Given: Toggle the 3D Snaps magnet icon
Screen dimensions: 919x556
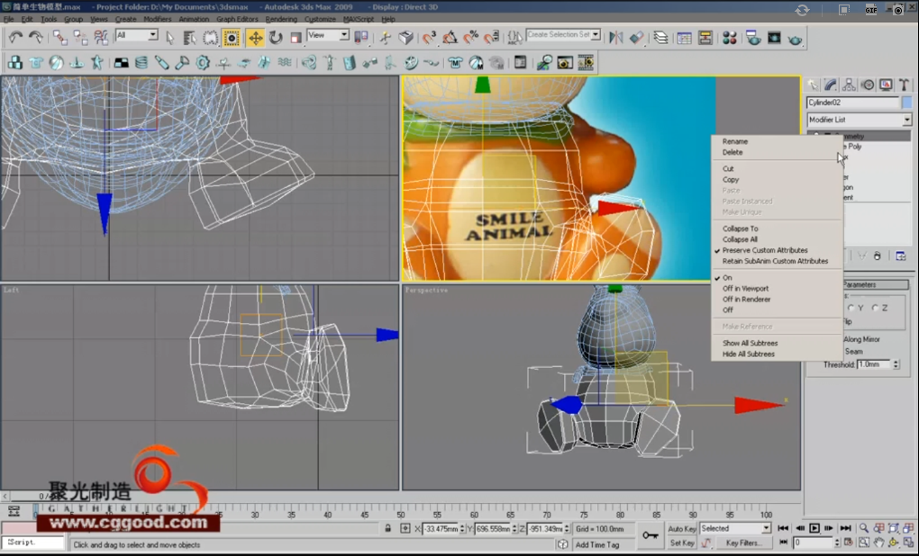Looking at the screenshot, I should pyautogui.click(x=429, y=38).
